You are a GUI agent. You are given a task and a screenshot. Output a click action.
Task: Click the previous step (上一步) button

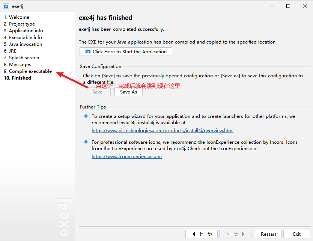(x=201, y=234)
